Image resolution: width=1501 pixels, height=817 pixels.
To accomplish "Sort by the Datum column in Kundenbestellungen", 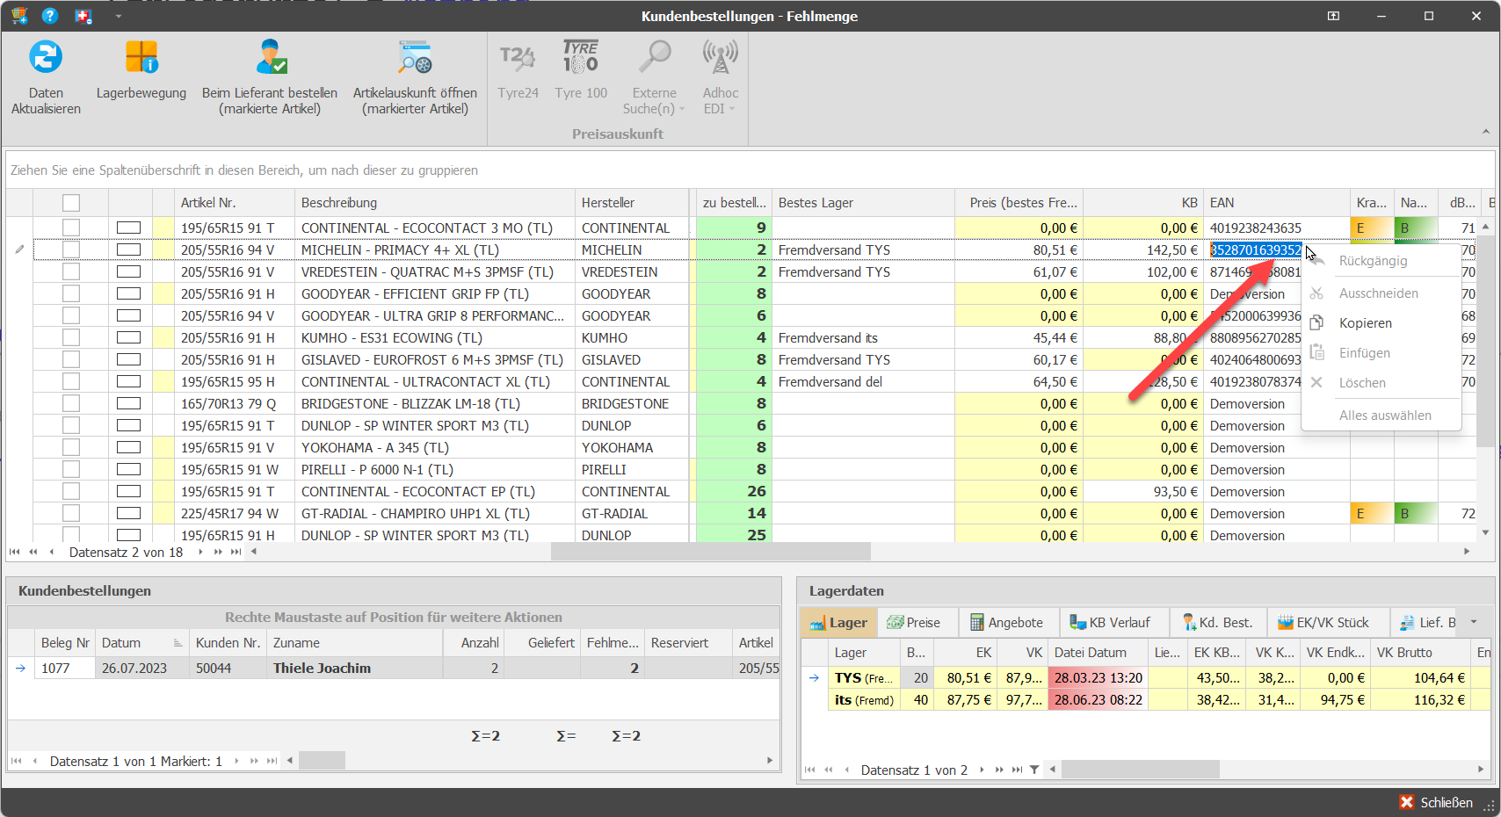I will point(141,643).
